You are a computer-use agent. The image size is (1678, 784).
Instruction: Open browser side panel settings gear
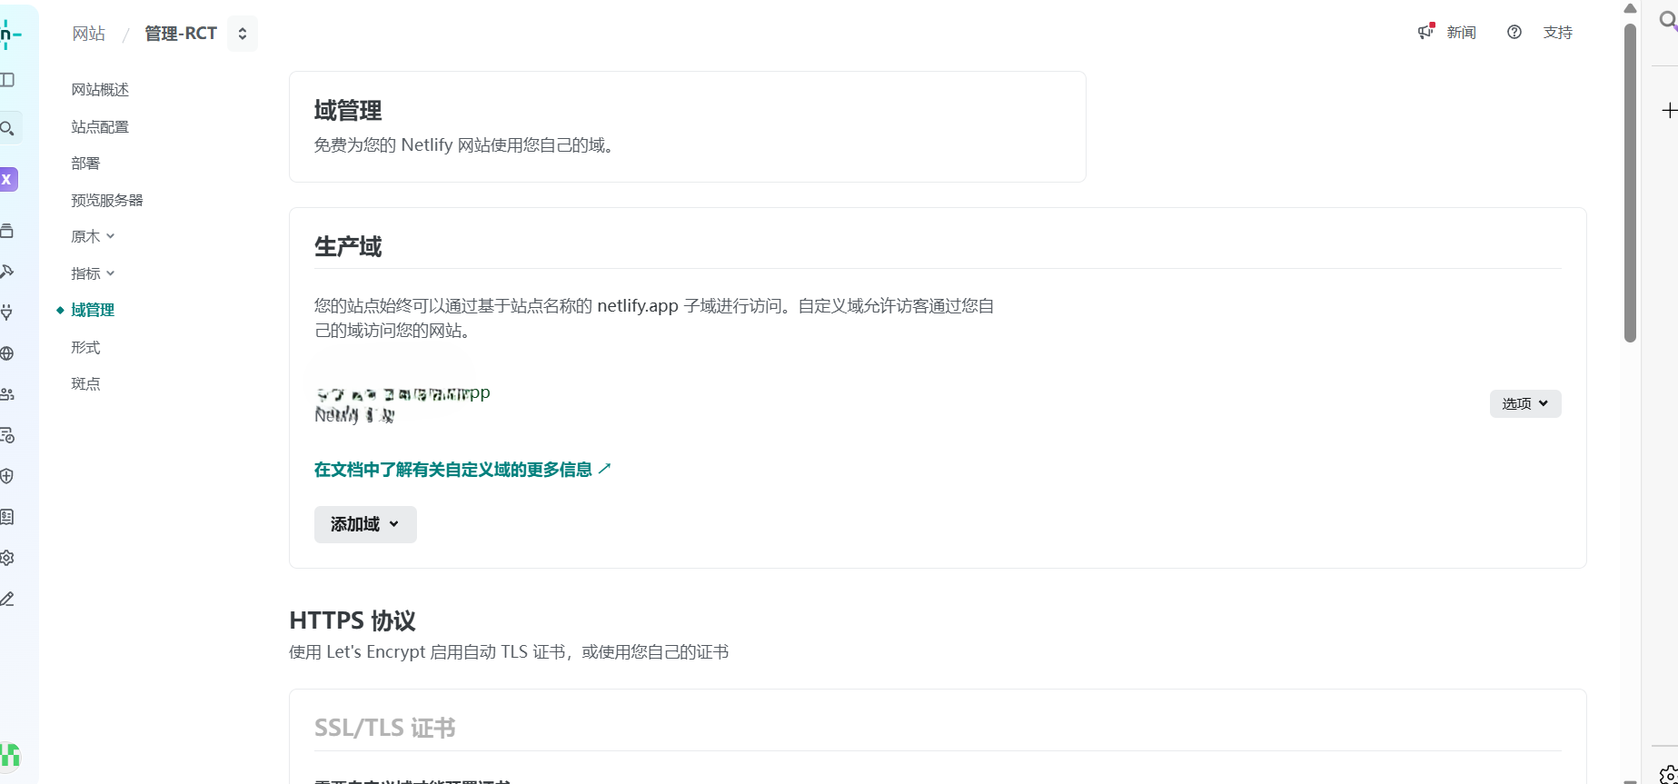[x=1669, y=774]
